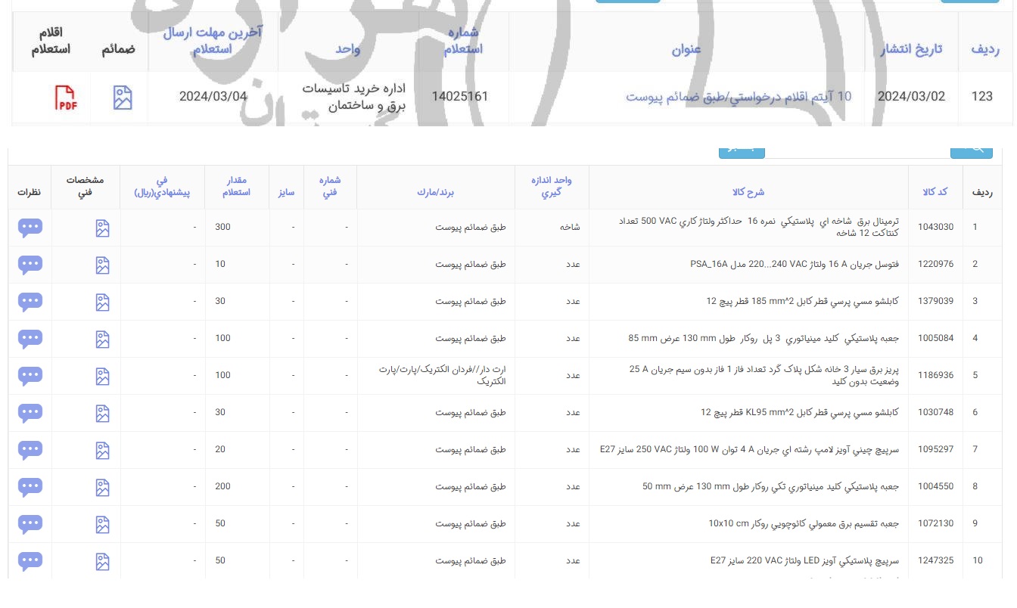This screenshot has height=608, width=1017.
Task: Click the 'تاريخ انتشار' column header
Action: coord(911,50)
